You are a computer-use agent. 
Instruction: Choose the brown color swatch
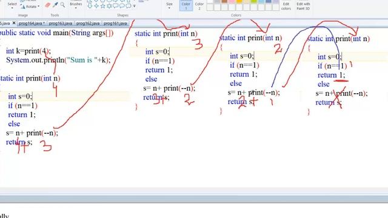(224, 1)
